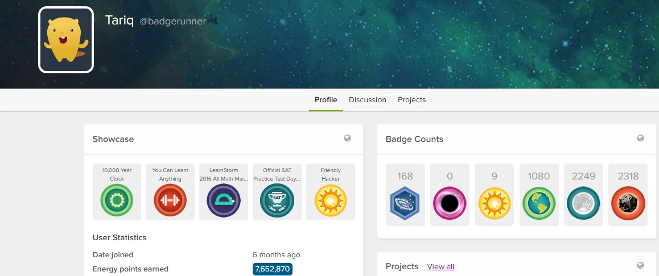Open the Projects tab
Screen dimensions: 659x276
[x=411, y=100]
